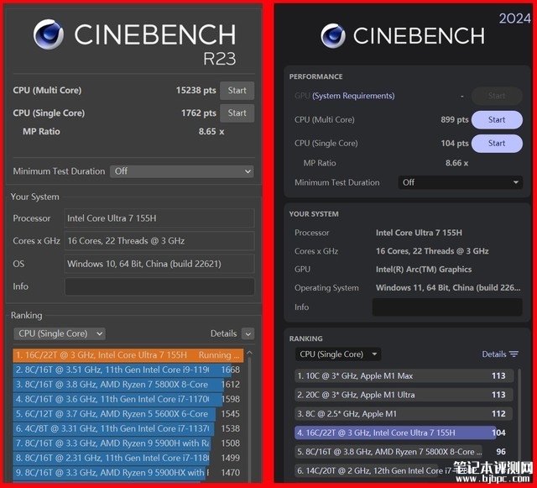Image resolution: width=537 pixels, height=488 pixels.
Task: Click the 2024 ranking Details filter icon
Action: pyautogui.click(x=514, y=354)
